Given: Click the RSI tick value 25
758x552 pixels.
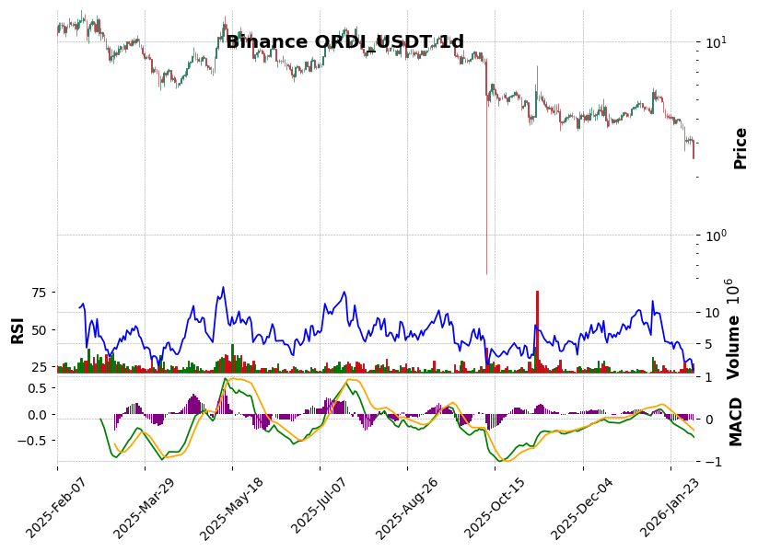Looking at the screenshot, I should 40,367.
